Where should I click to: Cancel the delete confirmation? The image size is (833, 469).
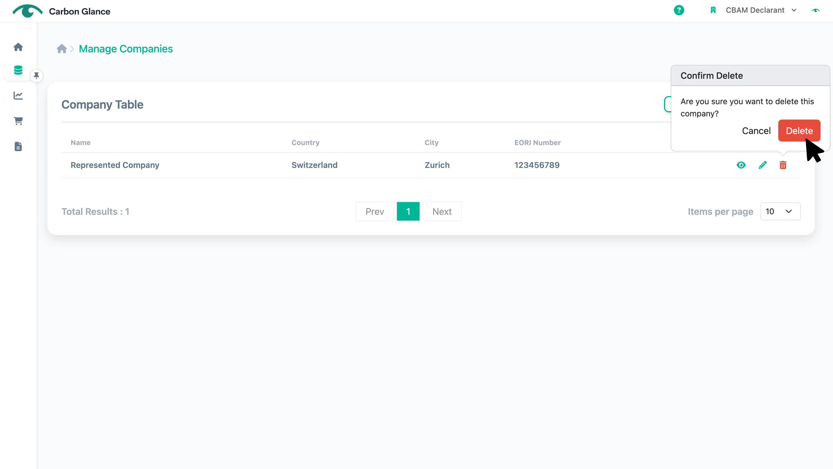click(x=756, y=131)
